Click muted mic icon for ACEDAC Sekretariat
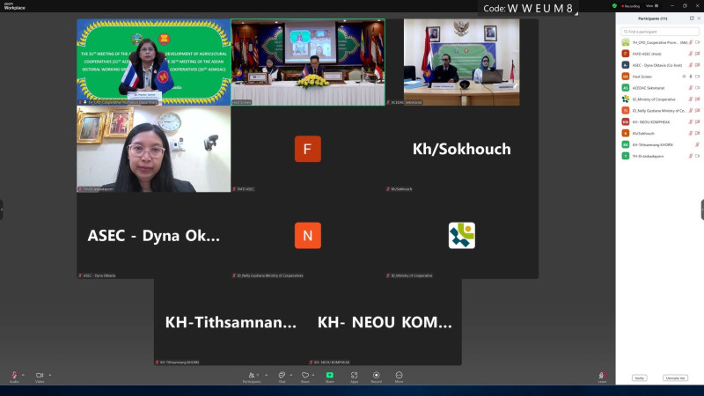The width and height of the screenshot is (704, 396). 691,87
